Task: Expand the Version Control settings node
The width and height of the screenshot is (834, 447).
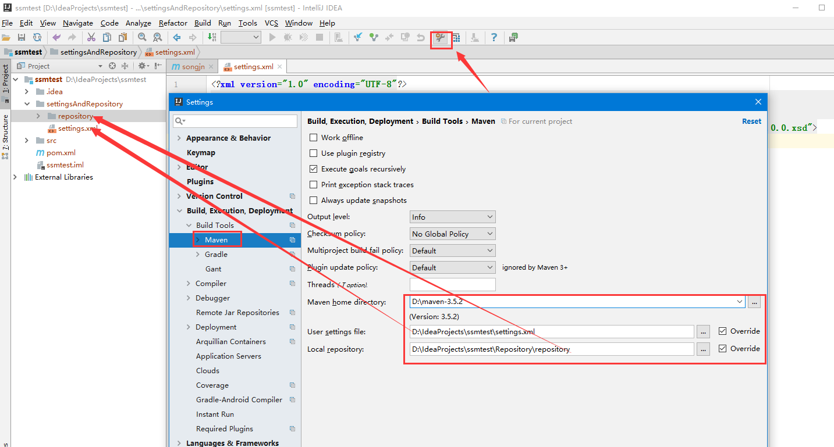Action: pyautogui.click(x=179, y=196)
